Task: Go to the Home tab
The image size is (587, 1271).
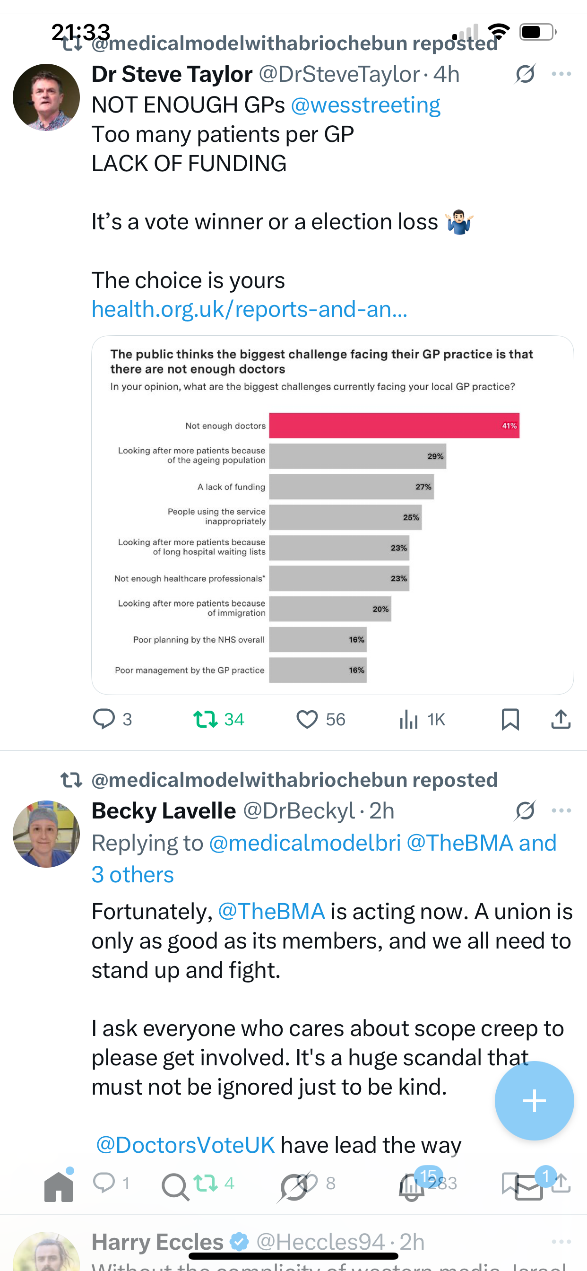Action: click(x=59, y=1186)
